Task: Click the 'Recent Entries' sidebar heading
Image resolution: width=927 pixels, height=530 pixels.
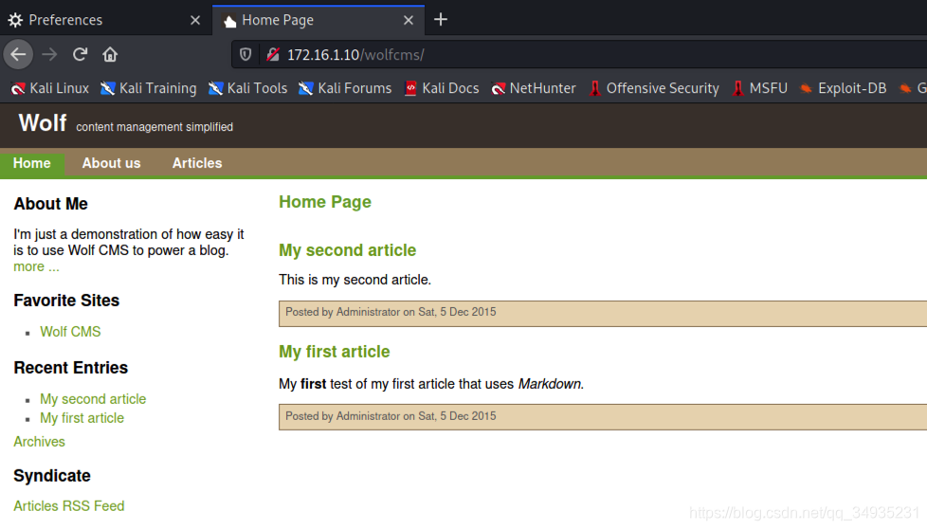Action: click(x=71, y=368)
